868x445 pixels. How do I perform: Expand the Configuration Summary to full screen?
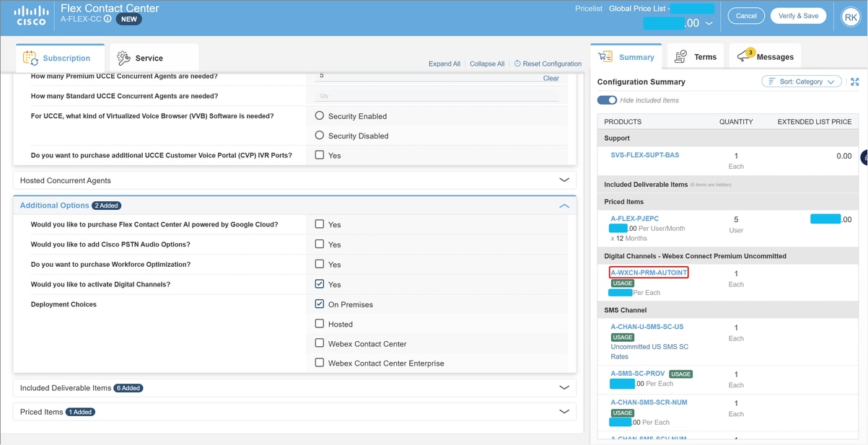[855, 82]
